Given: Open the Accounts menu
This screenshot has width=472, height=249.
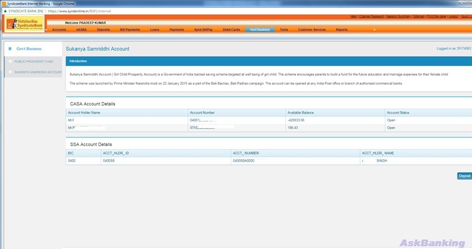Looking at the screenshot, I should click(59, 30).
